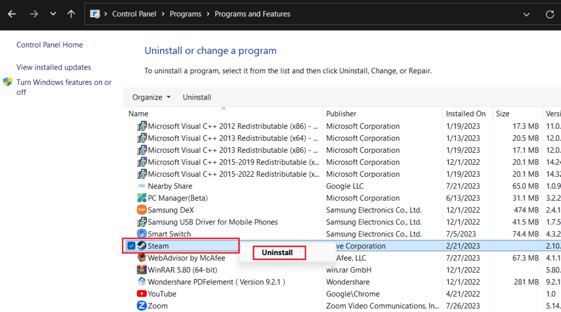Click the Control Panel address bar icon
561x312 pixels.
point(95,14)
